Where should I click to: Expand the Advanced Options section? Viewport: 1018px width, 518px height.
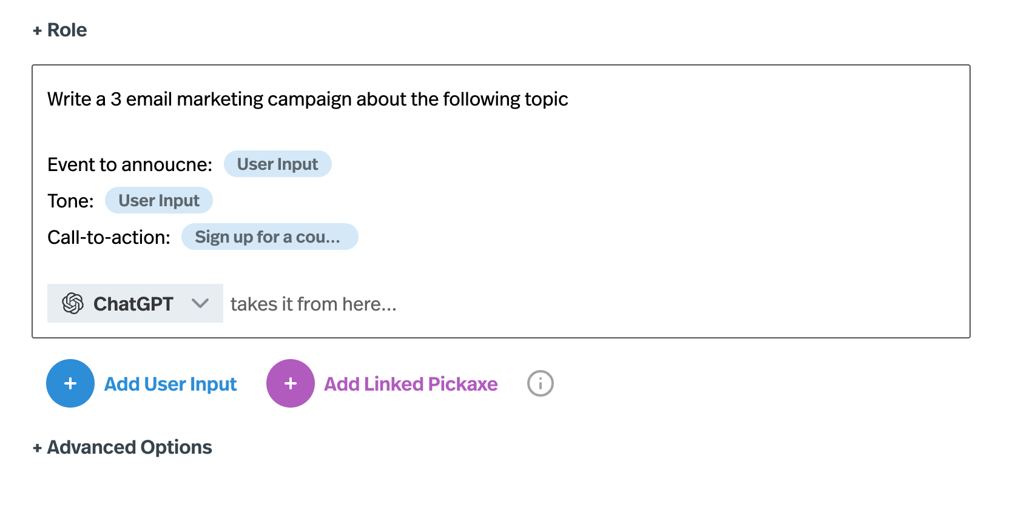click(x=129, y=447)
